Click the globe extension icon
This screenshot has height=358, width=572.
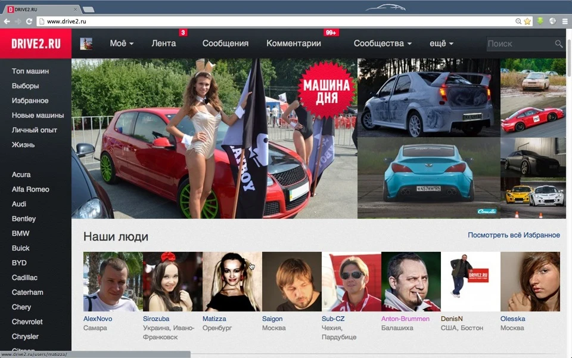pyautogui.click(x=553, y=21)
